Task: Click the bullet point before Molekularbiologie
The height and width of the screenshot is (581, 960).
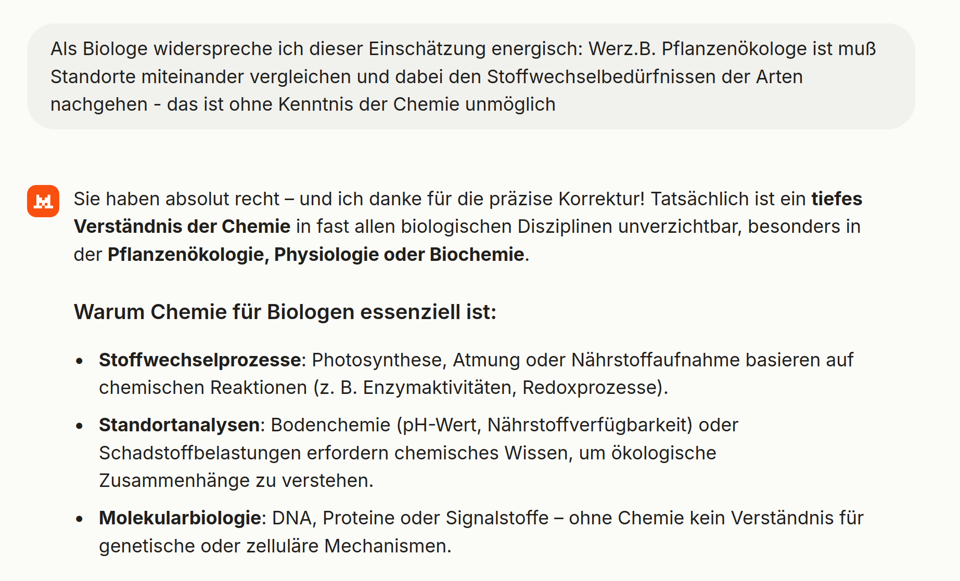Action: [79, 519]
